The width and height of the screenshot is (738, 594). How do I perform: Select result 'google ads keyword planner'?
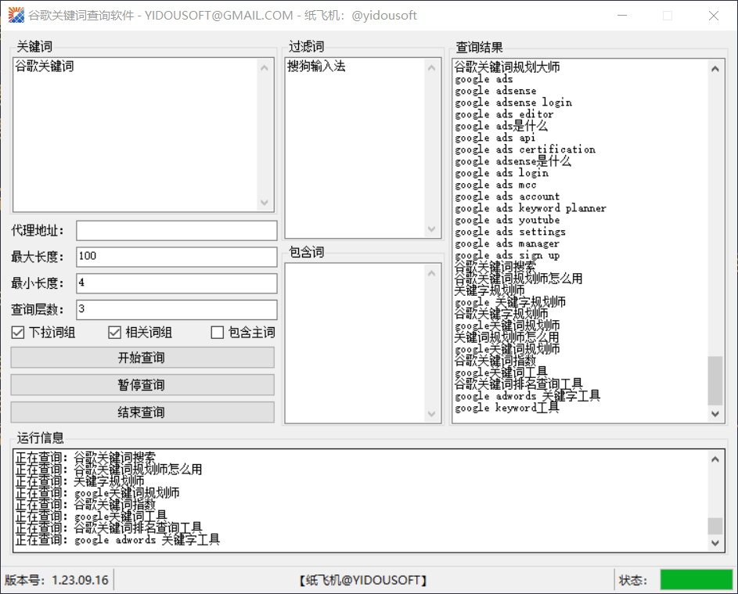(531, 208)
